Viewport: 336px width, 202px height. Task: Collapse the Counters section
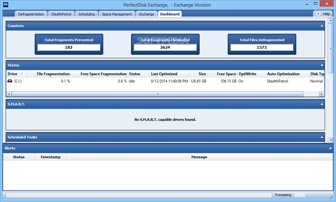(x=322, y=26)
